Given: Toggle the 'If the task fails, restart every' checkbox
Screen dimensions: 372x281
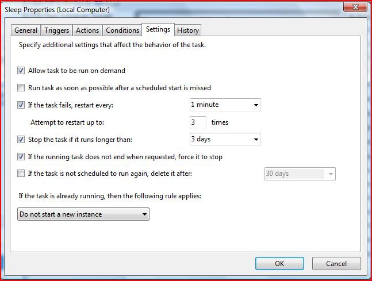Looking at the screenshot, I should (x=21, y=105).
